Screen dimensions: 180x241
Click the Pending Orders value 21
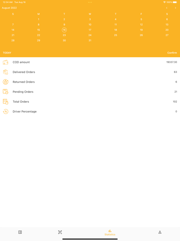(176, 92)
